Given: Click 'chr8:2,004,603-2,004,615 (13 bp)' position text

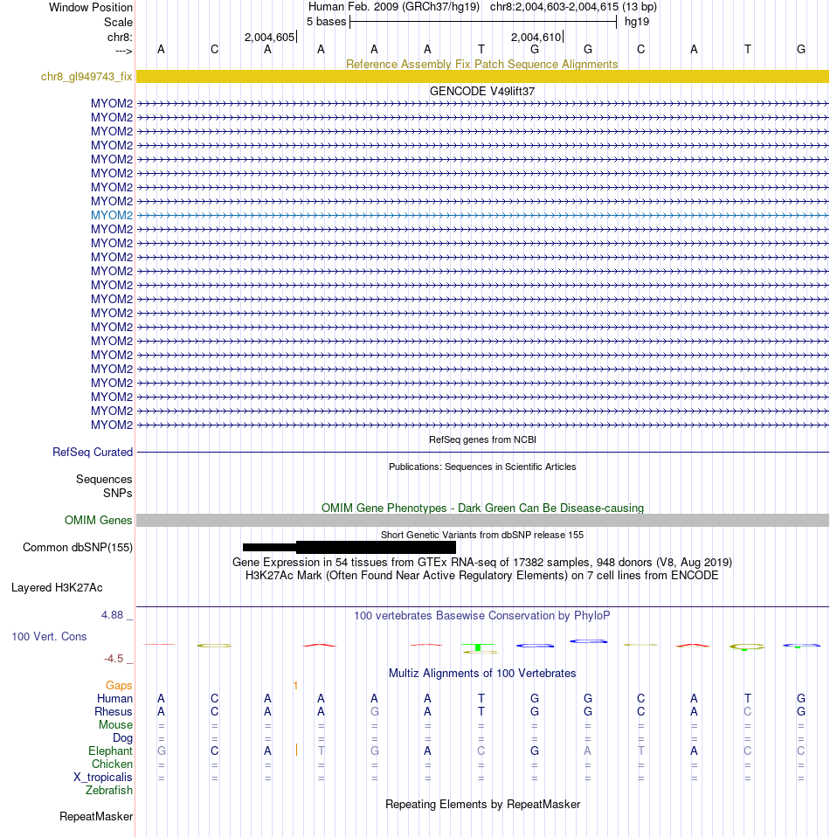Looking at the screenshot, I should click(x=573, y=7).
